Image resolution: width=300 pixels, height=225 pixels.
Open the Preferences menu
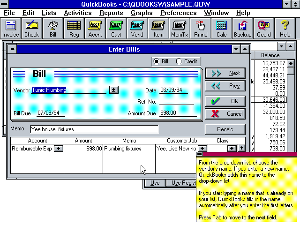click(178, 13)
